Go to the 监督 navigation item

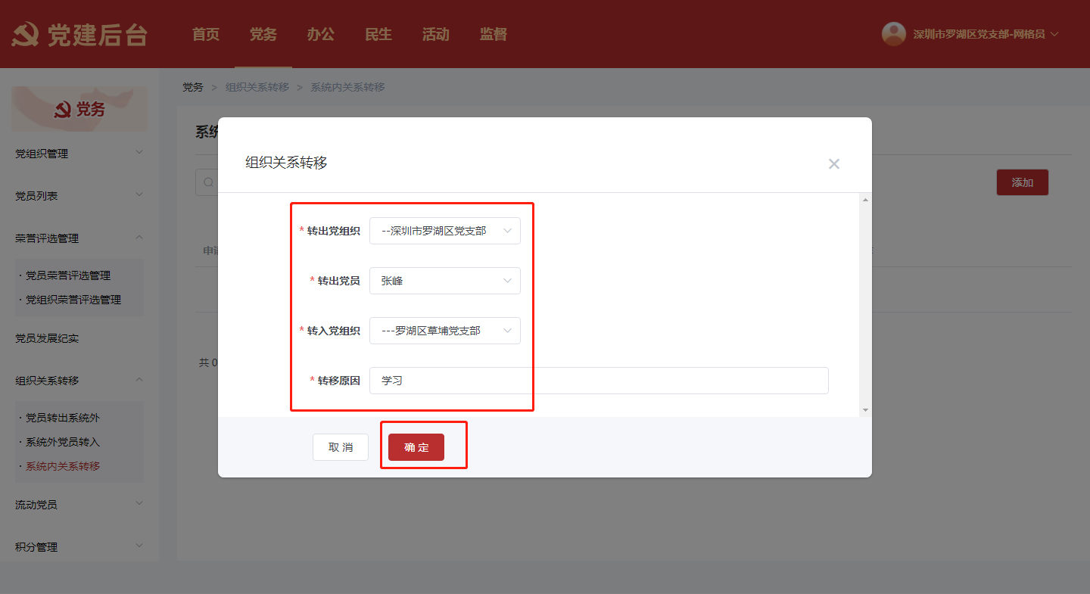coord(494,34)
